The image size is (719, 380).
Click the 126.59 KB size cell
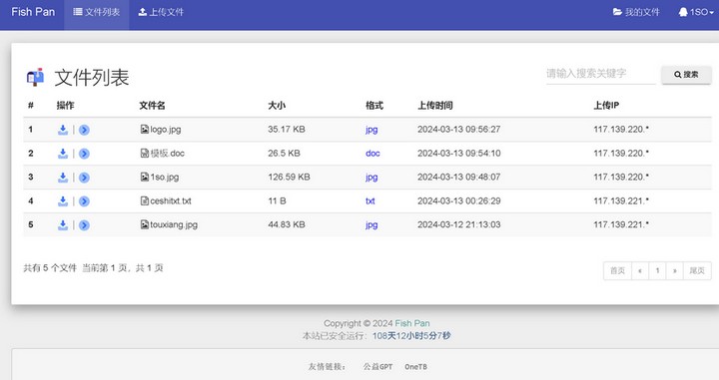(289, 178)
